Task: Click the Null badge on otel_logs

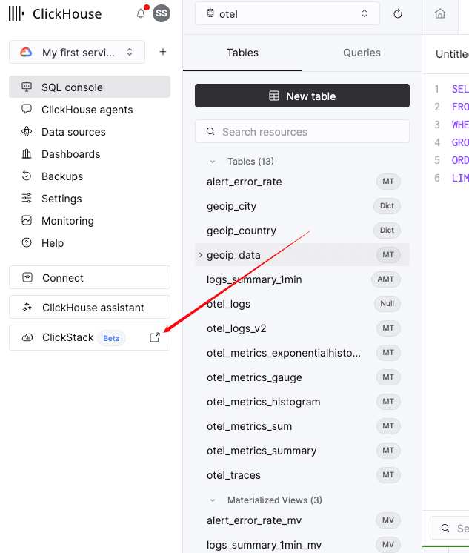Action: [387, 304]
